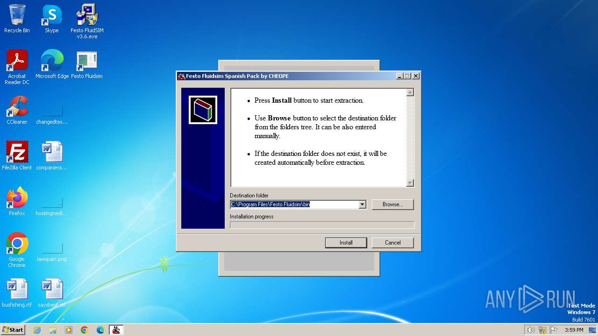The height and width of the screenshot is (336, 598).
Task: Open Google Chrome desktop shortcut
Action: (x=17, y=250)
